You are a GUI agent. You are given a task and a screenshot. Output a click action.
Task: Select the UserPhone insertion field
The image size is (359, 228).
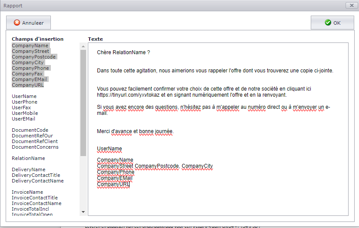tap(24, 102)
